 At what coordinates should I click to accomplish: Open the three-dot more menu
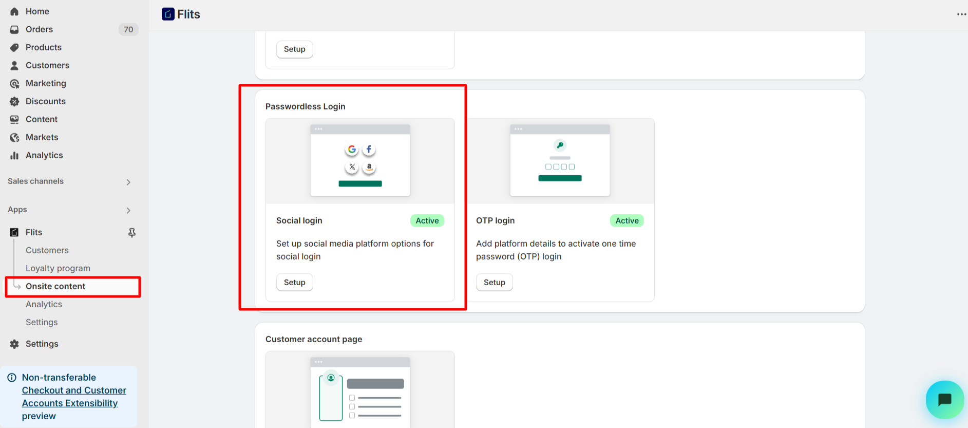coord(961,14)
